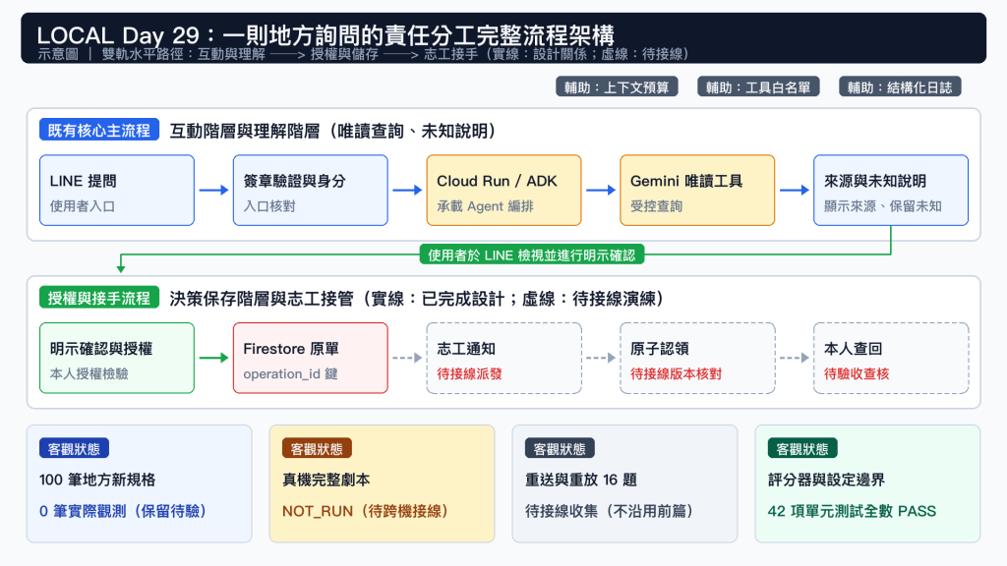Click the text 42 項單元測試全數 PASS
The image size is (1007, 566).
[x=852, y=511]
